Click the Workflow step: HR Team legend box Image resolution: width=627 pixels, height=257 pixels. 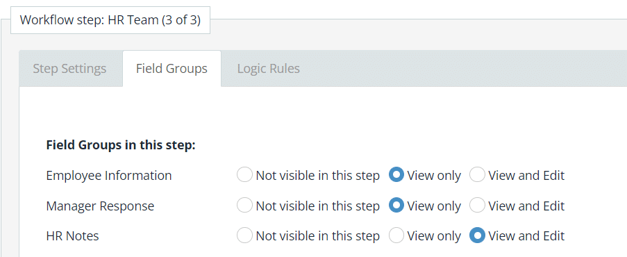pos(110,20)
